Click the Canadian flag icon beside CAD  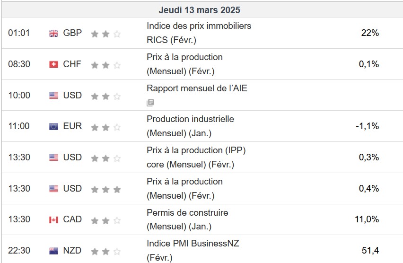(x=53, y=219)
